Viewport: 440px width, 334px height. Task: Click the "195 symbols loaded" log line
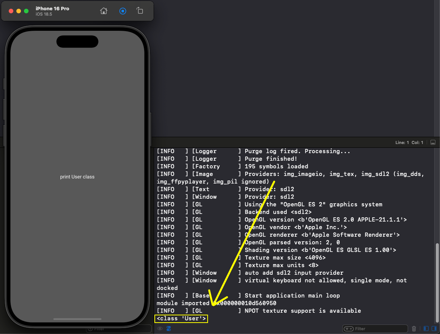(x=232, y=166)
